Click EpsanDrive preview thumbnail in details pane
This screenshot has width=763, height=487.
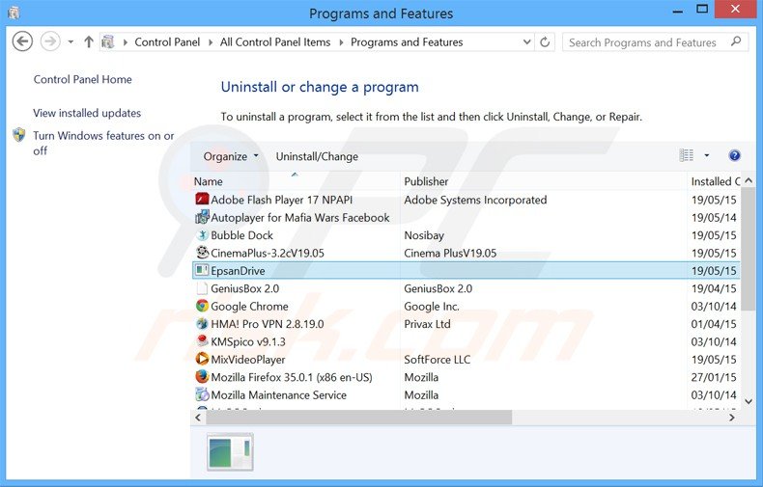tap(230, 452)
